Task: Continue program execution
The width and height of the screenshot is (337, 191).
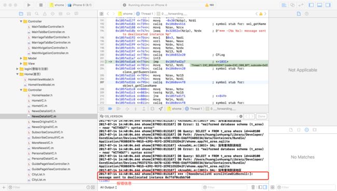Action: pos(118,109)
